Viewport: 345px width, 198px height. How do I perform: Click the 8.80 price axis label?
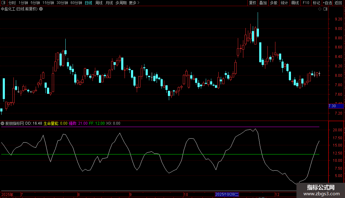(338, 38)
